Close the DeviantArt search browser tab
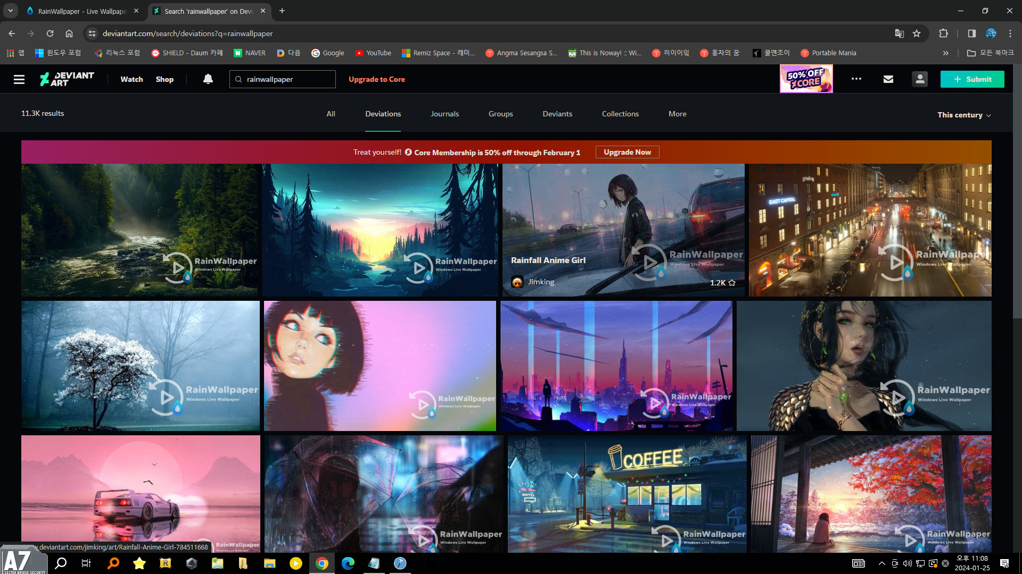The width and height of the screenshot is (1022, 574). pos(263,11)
